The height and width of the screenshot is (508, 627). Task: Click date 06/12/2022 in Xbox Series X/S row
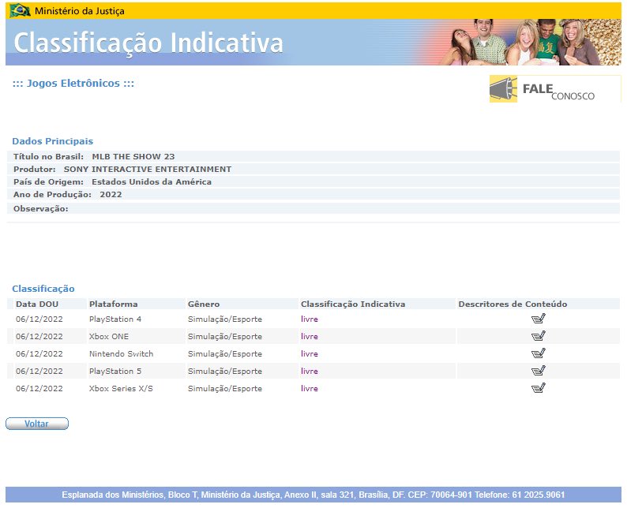[x=39, y=389]
